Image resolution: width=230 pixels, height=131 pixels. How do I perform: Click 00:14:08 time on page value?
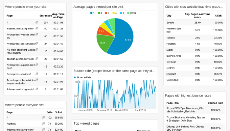[58, 51]
